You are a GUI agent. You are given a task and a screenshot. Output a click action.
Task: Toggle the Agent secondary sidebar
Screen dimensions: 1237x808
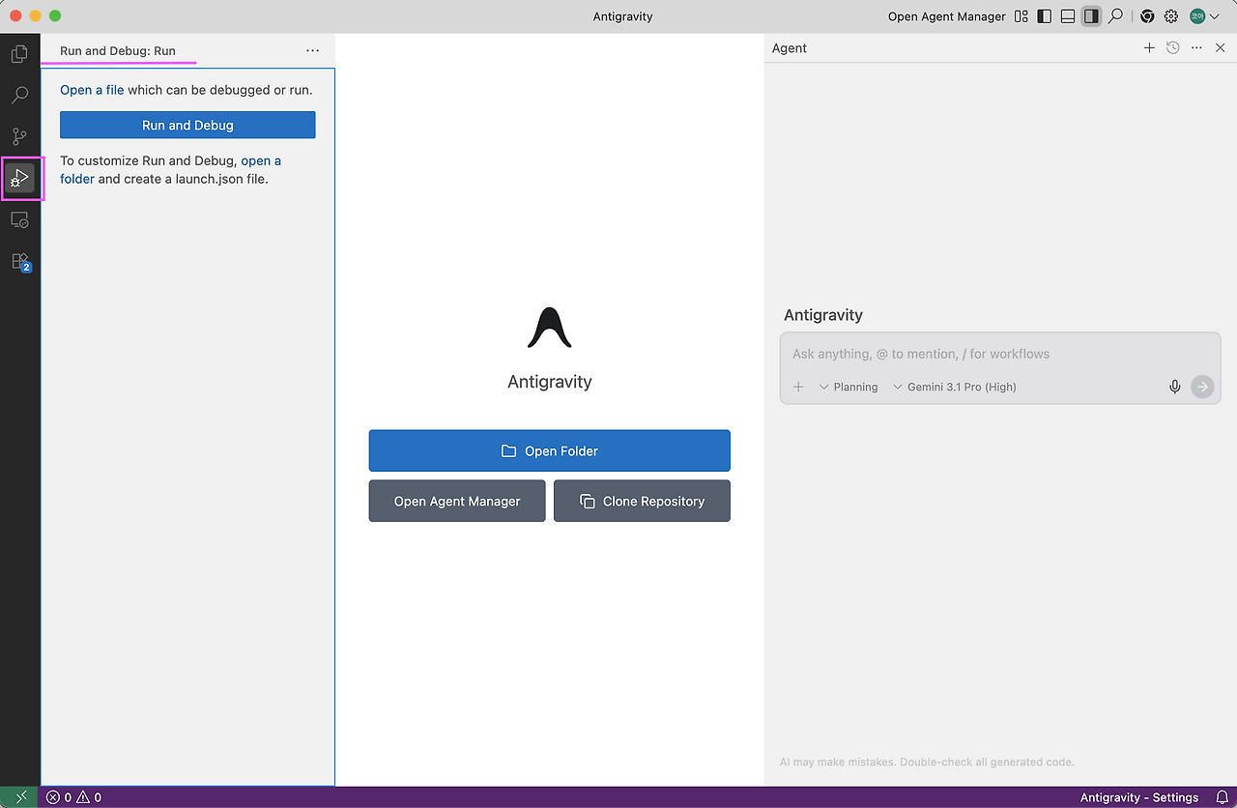point(1091,16)
